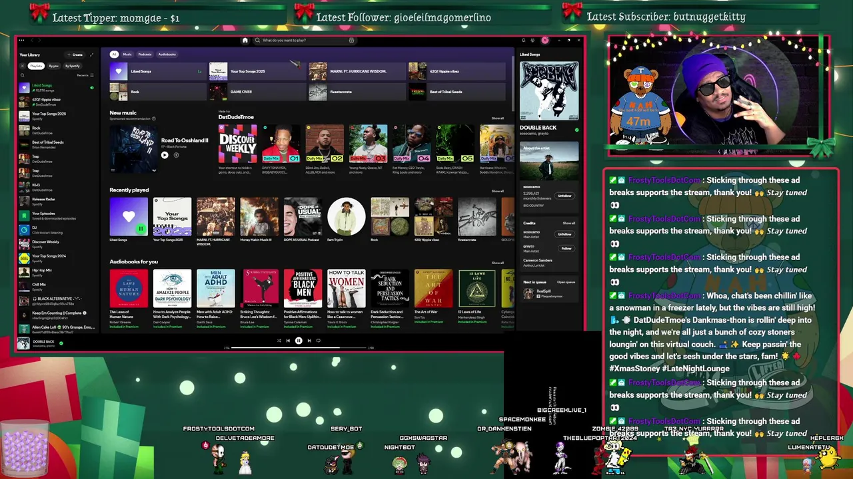The height and width of the screenshot is (479, 853).
Task: Toggle the saved checkmark in bottom player bar
Action: 61,343
